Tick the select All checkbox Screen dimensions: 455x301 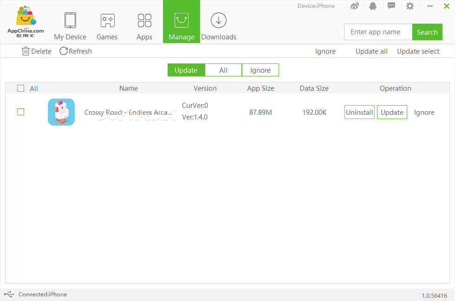tap(20, 88)
